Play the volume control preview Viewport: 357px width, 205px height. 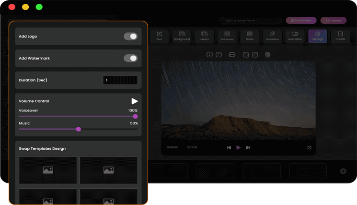click(x=135, y=101)
